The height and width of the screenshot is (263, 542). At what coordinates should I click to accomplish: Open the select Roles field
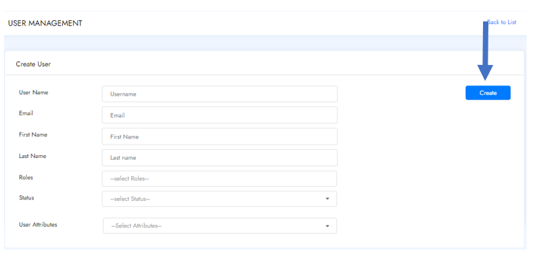(x=220, y=179)
